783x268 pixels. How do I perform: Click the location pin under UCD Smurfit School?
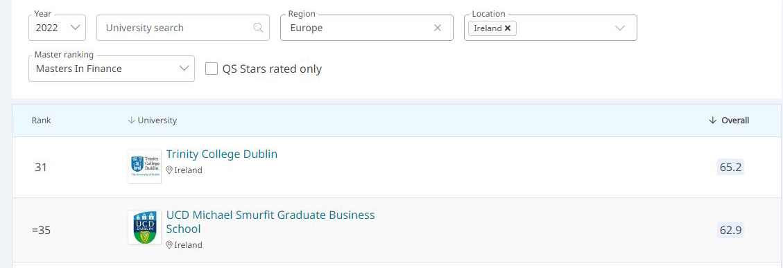(169, 245)
